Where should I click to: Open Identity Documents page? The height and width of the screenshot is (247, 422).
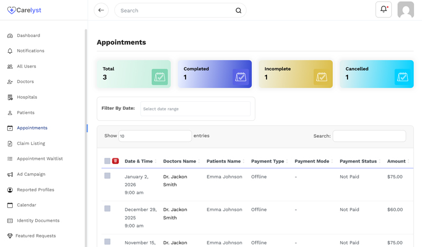38,221
